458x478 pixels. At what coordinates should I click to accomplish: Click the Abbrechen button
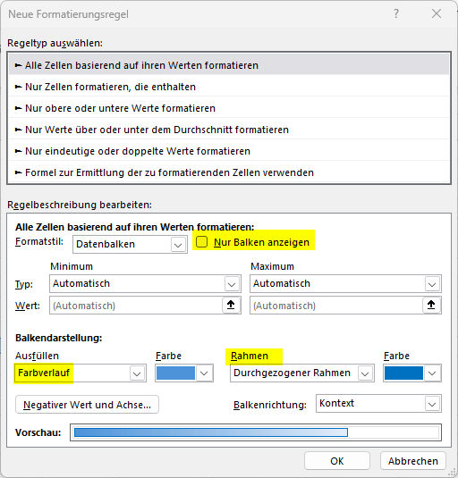coord(413,461)
